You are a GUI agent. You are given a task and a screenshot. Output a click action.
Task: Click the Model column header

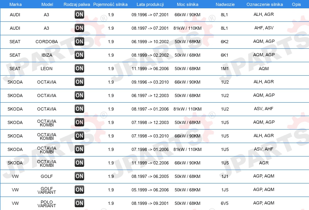(x=47, y=4)
